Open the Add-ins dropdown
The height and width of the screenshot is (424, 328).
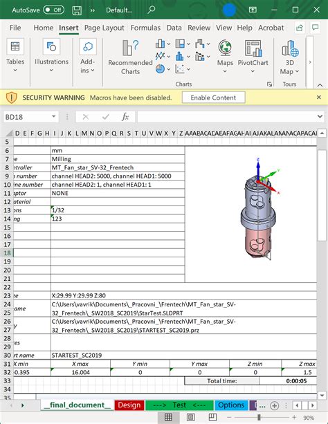87,55
